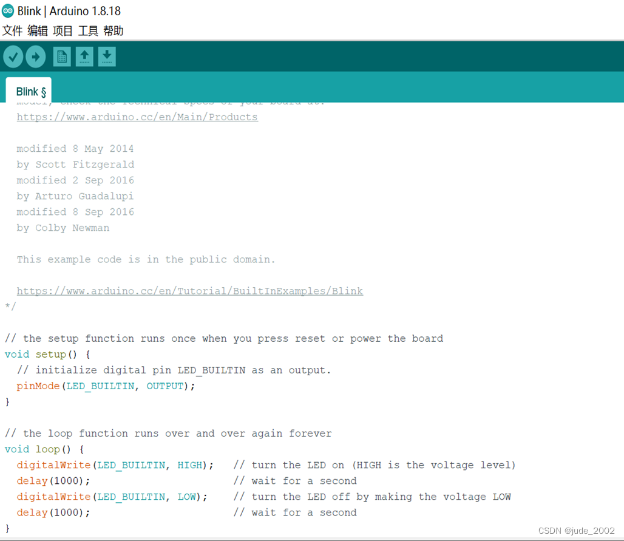Click the line 'modified 8 May 2014'
Viewport: 624px width, 541px height.
point(75,149)
